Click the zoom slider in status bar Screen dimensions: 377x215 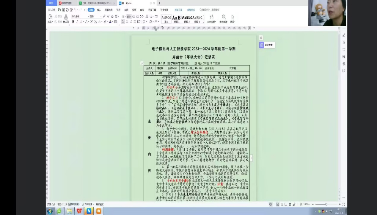[326, 204]
